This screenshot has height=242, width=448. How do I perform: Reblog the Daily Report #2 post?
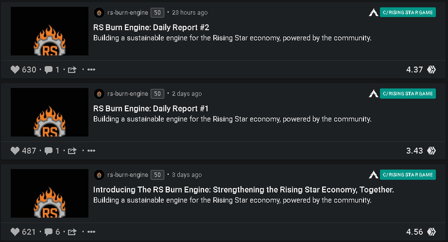[x=72, y=69]
